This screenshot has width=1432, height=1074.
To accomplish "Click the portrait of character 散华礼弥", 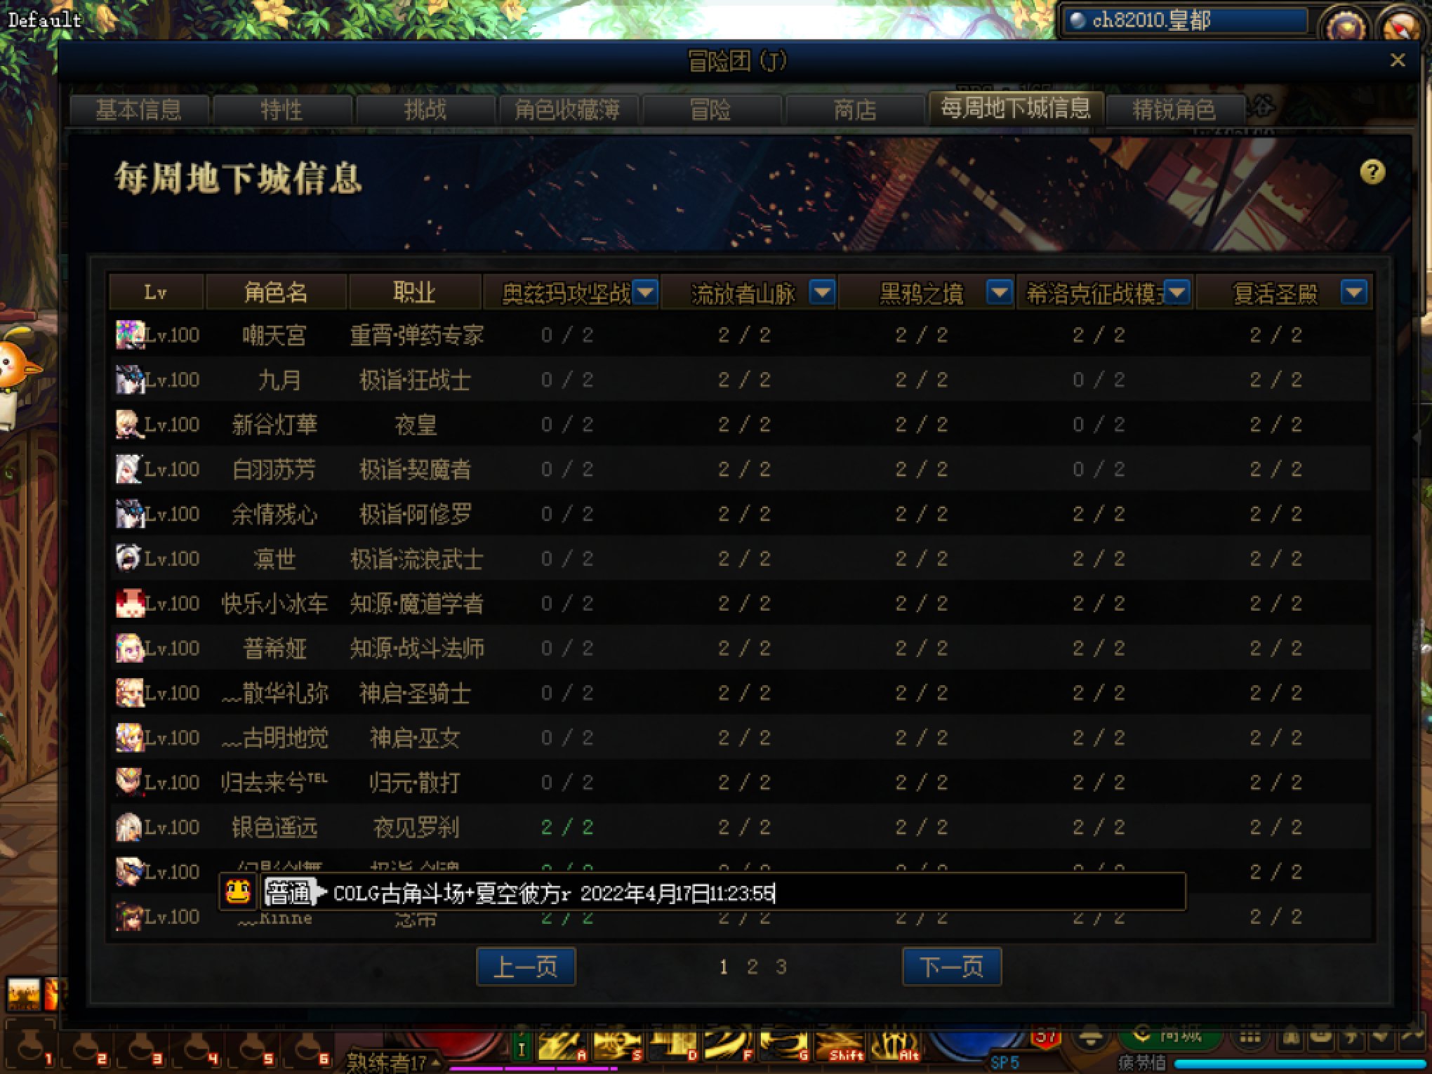I will click(x=129, y=693).
